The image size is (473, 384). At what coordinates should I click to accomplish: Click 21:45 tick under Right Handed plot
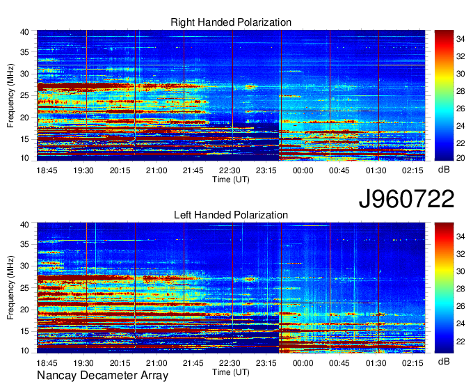pos(193,170)
